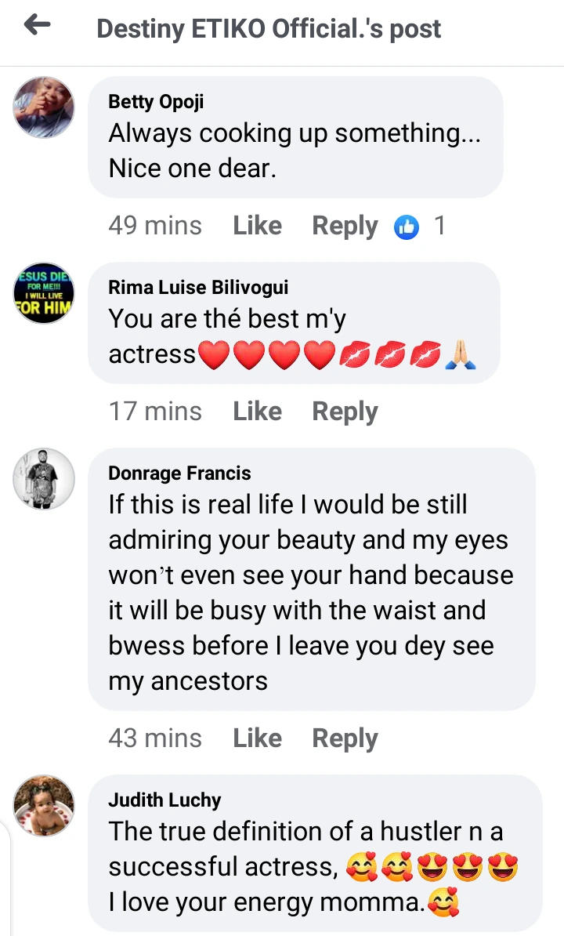Reply to Betty Opoji's comment
This screenshot has width=564, height=936.
click(345, 226)
